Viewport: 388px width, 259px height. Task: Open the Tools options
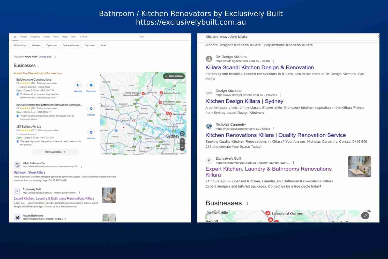pos(142,37)
